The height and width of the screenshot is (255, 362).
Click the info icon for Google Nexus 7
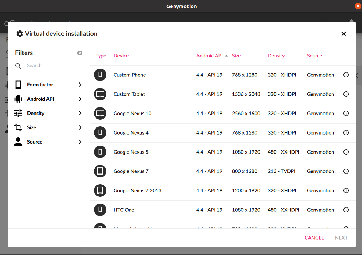pyautogui.click(x=346, y=171)
